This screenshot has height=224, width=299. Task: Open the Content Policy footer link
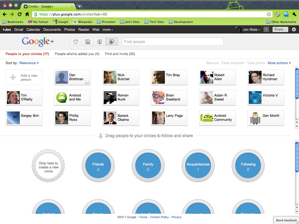click(160, 217)
